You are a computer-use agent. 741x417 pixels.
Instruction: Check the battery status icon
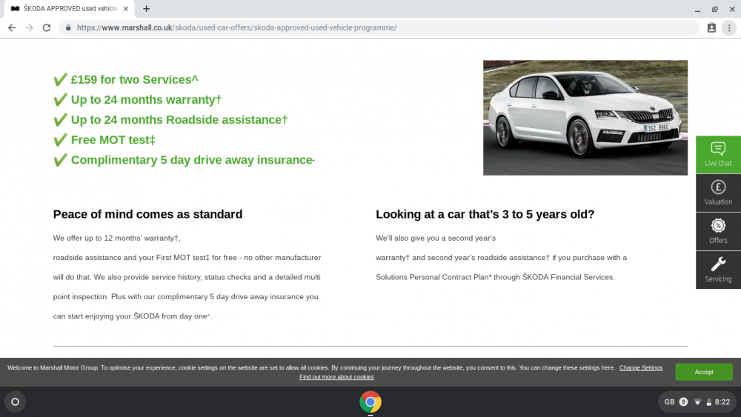tap(709, 402)
